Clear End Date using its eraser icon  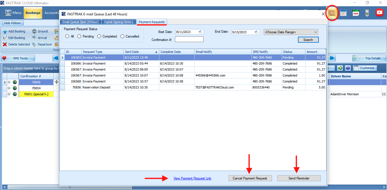click(x=257, y=32)
